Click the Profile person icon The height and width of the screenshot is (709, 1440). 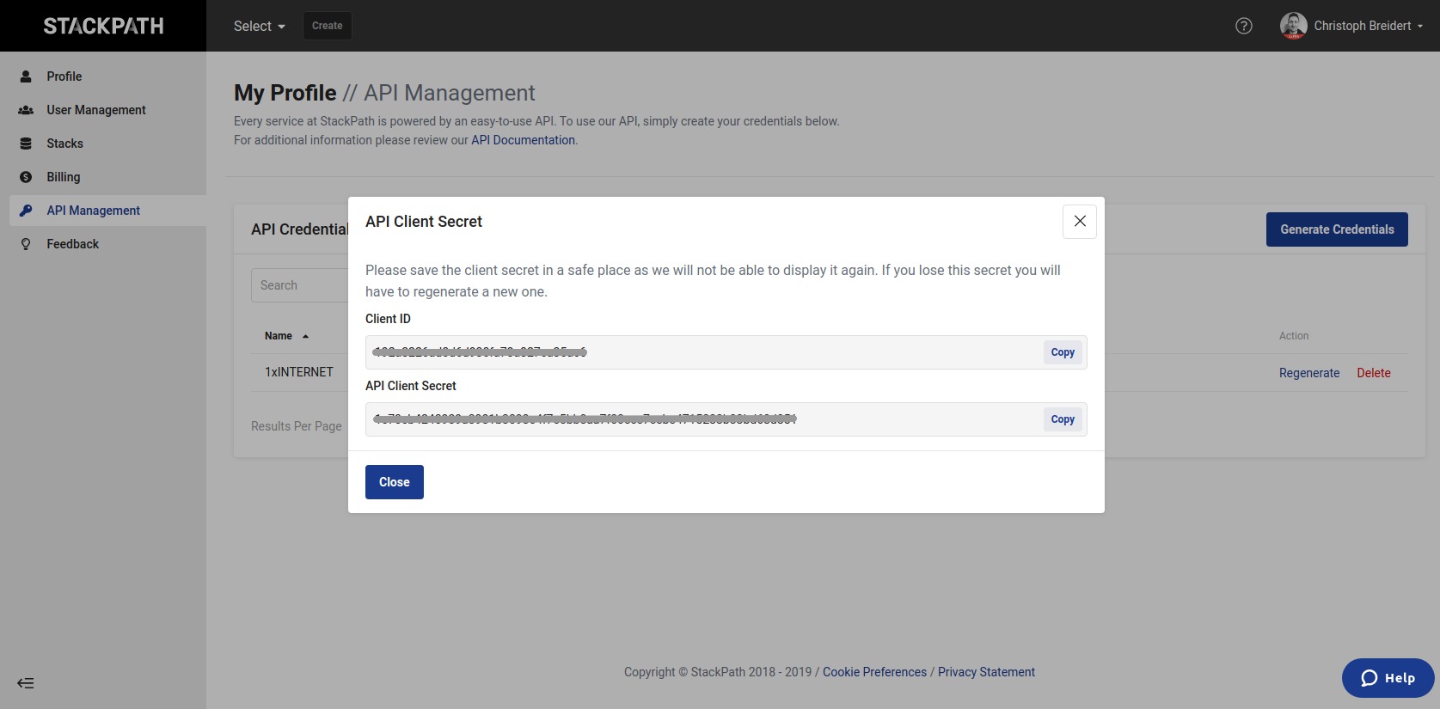click(x=26, y=76)
